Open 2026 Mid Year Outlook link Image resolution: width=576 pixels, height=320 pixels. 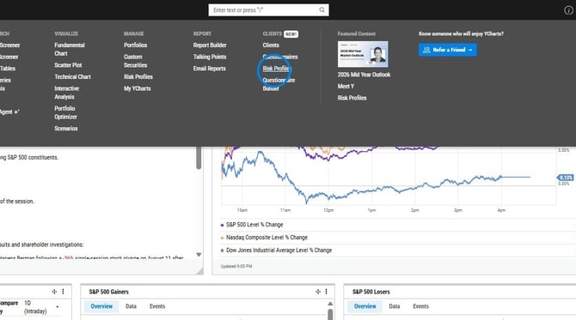364,75
